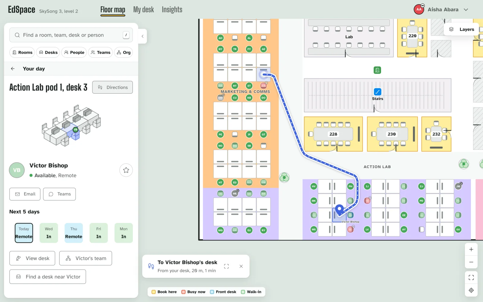Filter search by Rooms

click(22, 53)
